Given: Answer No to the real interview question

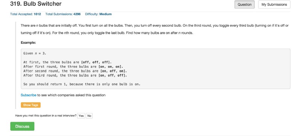Looking at the screenshot, I should 89,116.
